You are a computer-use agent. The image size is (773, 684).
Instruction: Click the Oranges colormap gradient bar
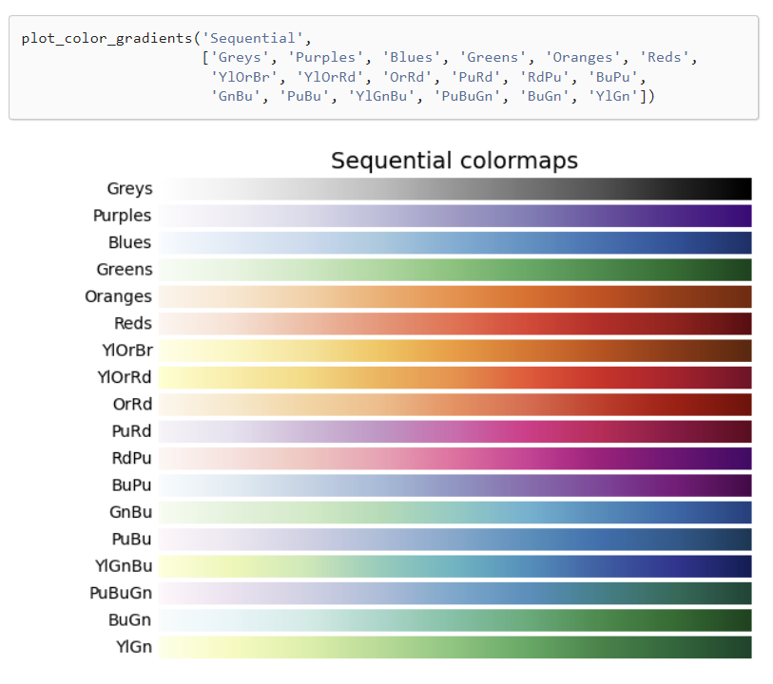455,297
